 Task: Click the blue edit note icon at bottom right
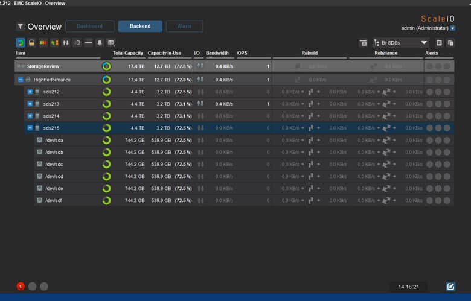pyautogui.click(x=450, y=287)
